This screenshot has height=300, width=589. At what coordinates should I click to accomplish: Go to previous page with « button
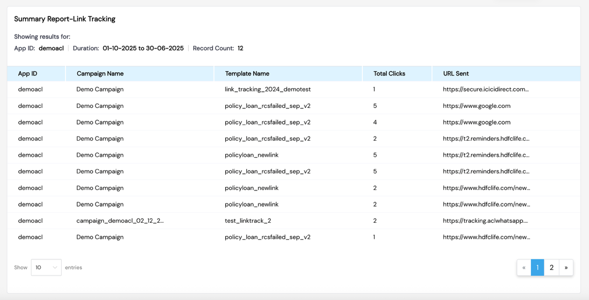point(524,267)
